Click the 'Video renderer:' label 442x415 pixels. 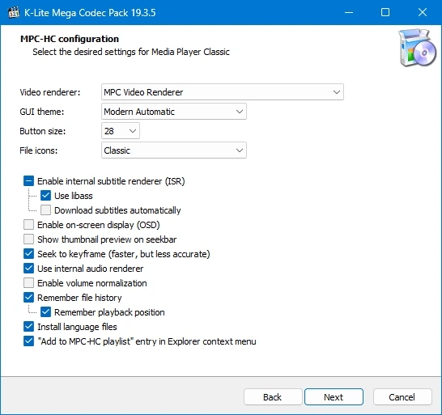click(x=50, y=92)
